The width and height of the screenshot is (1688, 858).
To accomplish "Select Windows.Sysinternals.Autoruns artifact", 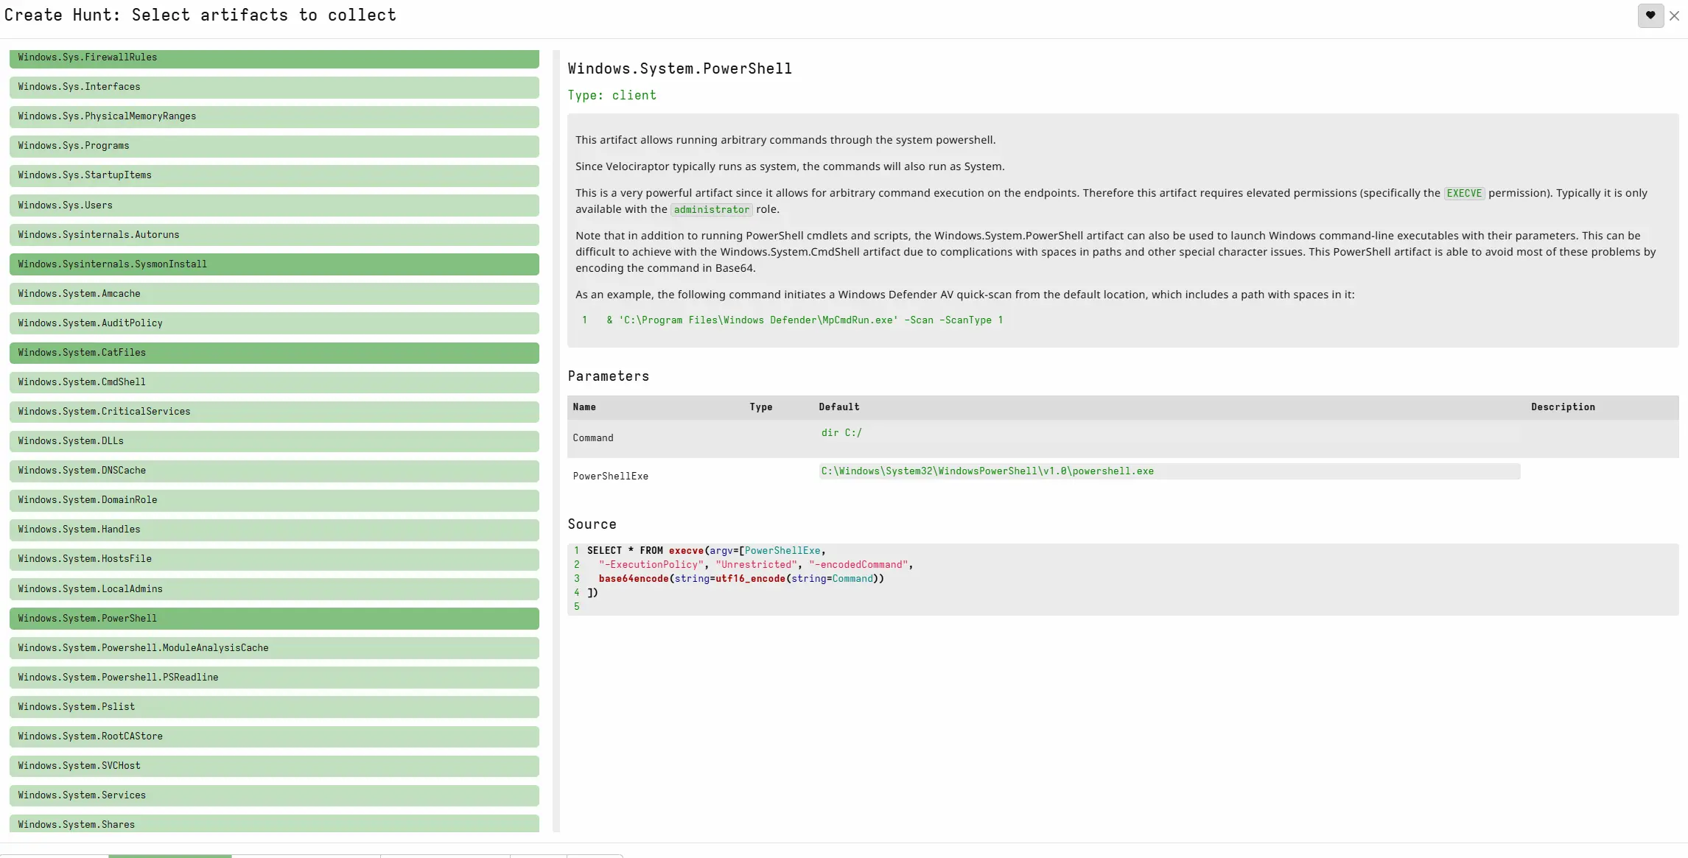I will pos(274,235).
